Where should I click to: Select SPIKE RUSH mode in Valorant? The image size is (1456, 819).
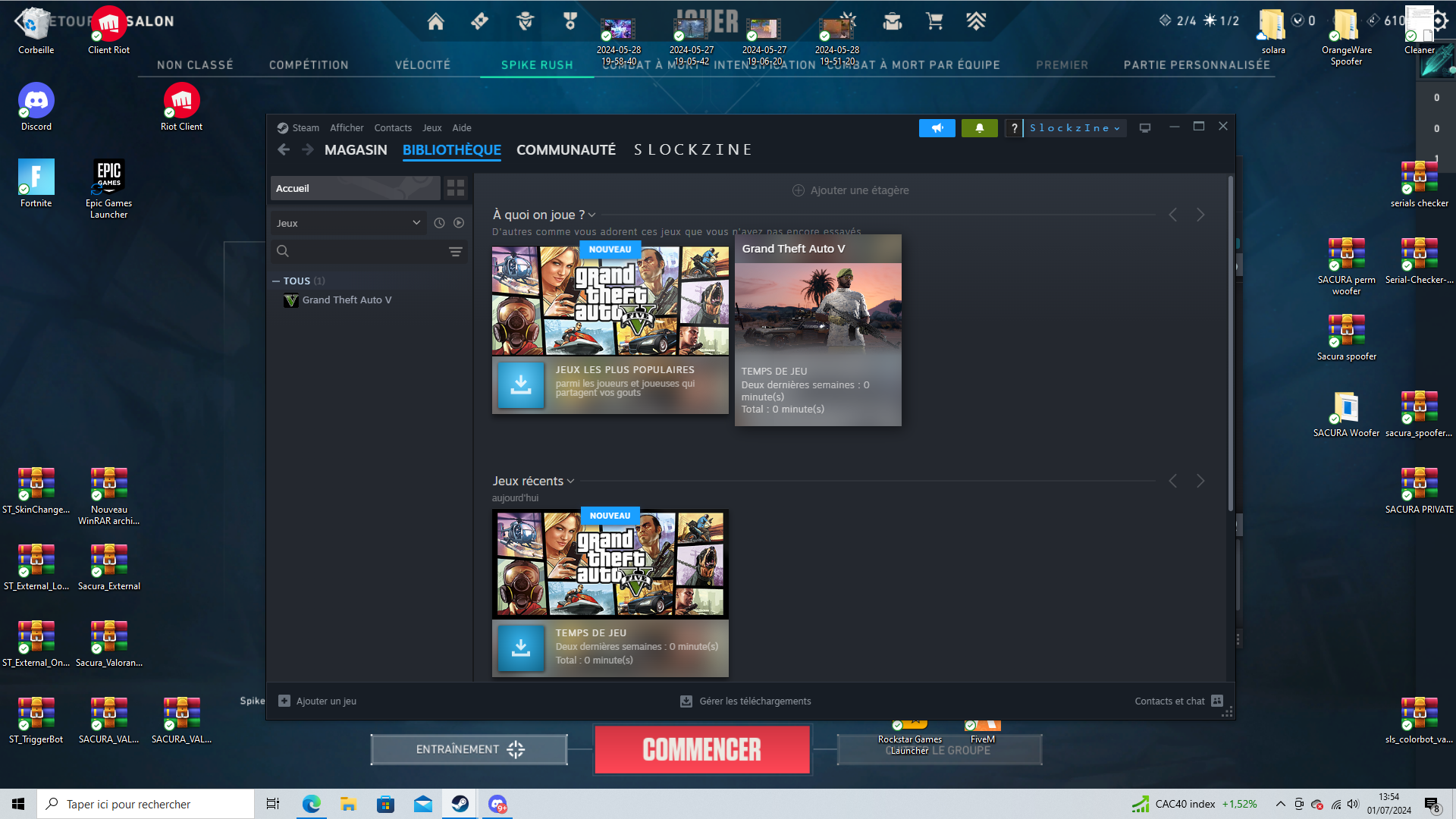coord(537,65)
